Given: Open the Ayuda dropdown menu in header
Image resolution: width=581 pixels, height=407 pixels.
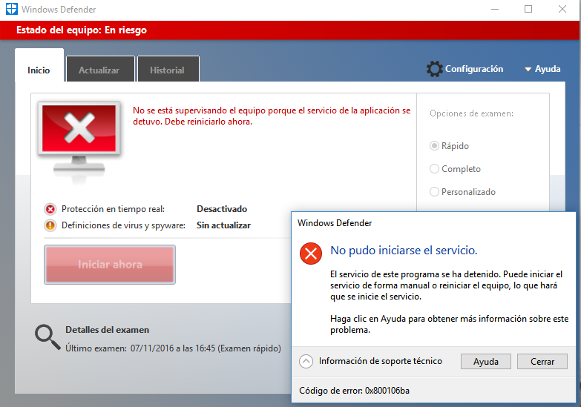Looking at the screenshot, I should click(x=543, y=69).
